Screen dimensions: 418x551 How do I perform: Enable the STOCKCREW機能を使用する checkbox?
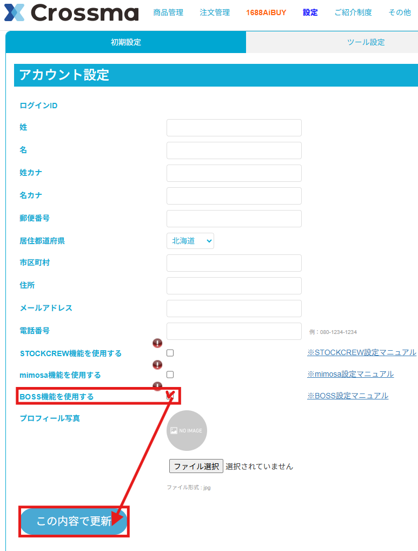[x=170, y=353]
